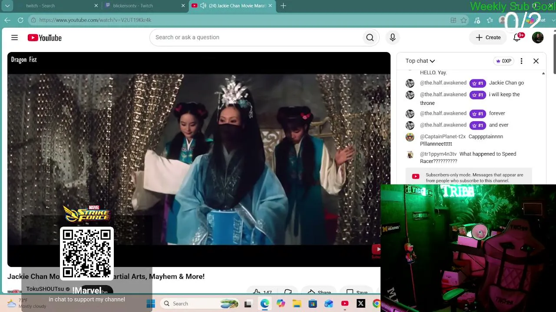
Task: Click the video title Jackie Chan Movie text
Action: tap(106, 276)
